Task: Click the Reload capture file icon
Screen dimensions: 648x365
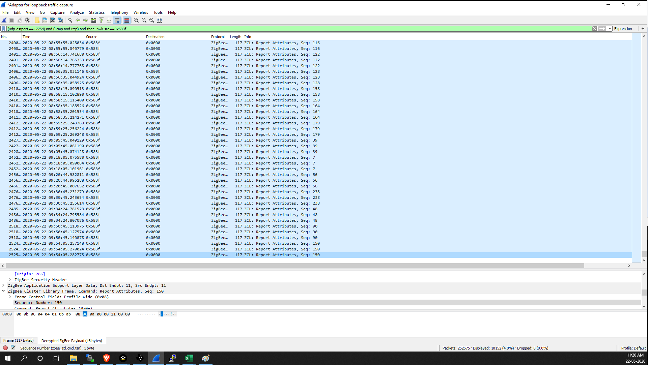Action: (x=60, y=20)
